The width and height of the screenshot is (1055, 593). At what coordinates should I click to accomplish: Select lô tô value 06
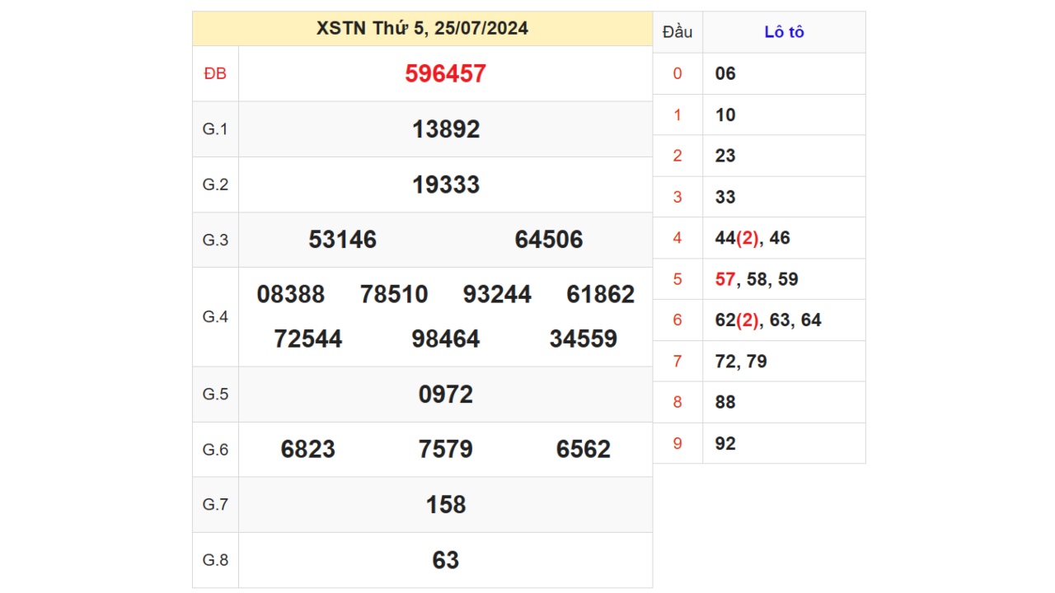point(725,73)
